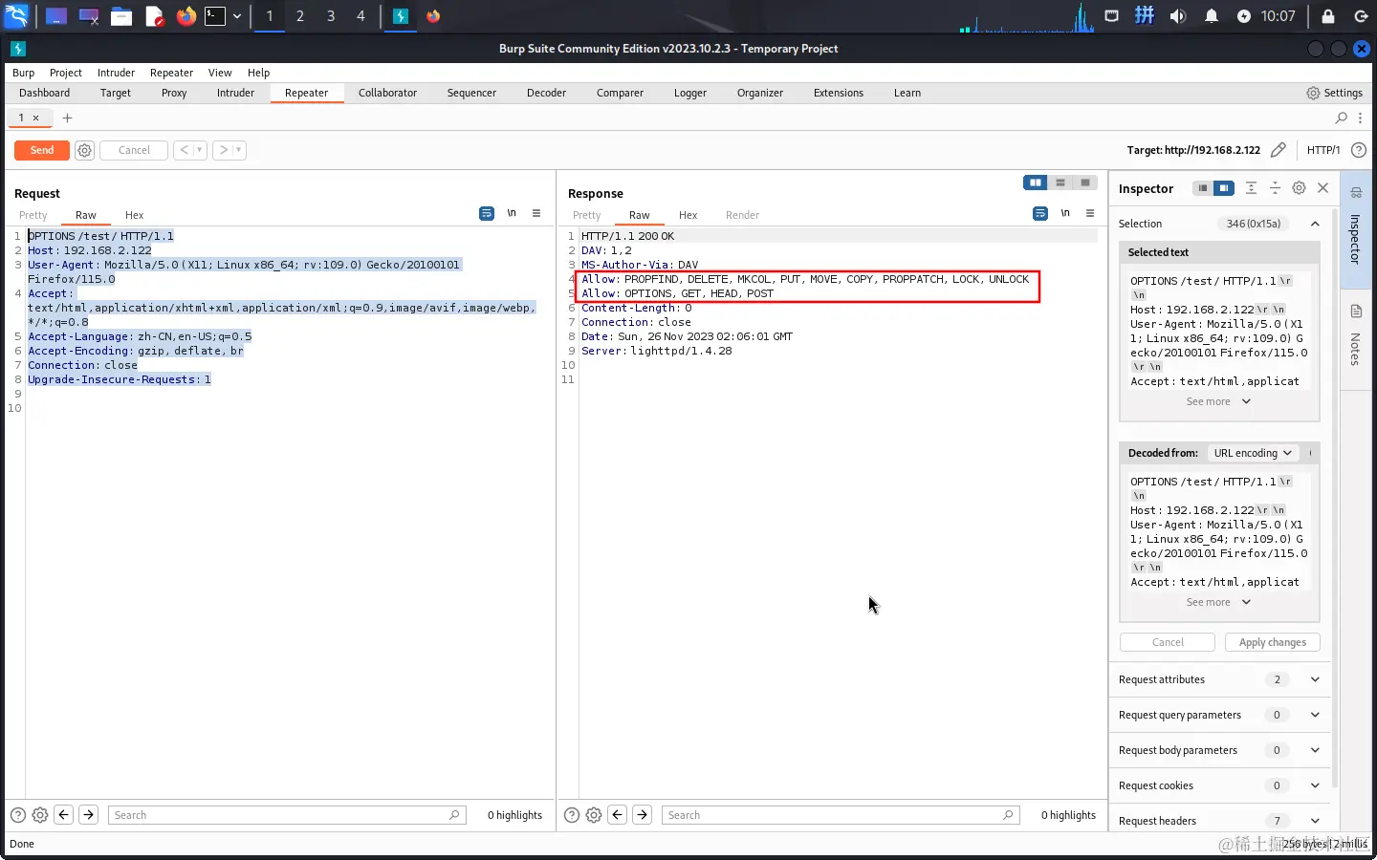1377x860 pixels.
Task: Select the HTTP/1 protocol option
Action: click(x=1323, y=150)
